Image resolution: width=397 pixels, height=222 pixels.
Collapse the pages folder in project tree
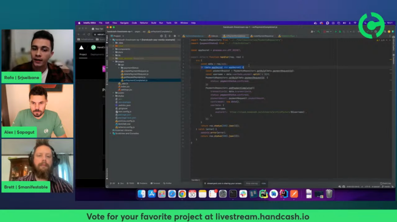(x=114, y=61)
